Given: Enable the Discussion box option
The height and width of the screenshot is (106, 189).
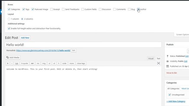Looking at the screenshot, I should [x=100, y=9].
